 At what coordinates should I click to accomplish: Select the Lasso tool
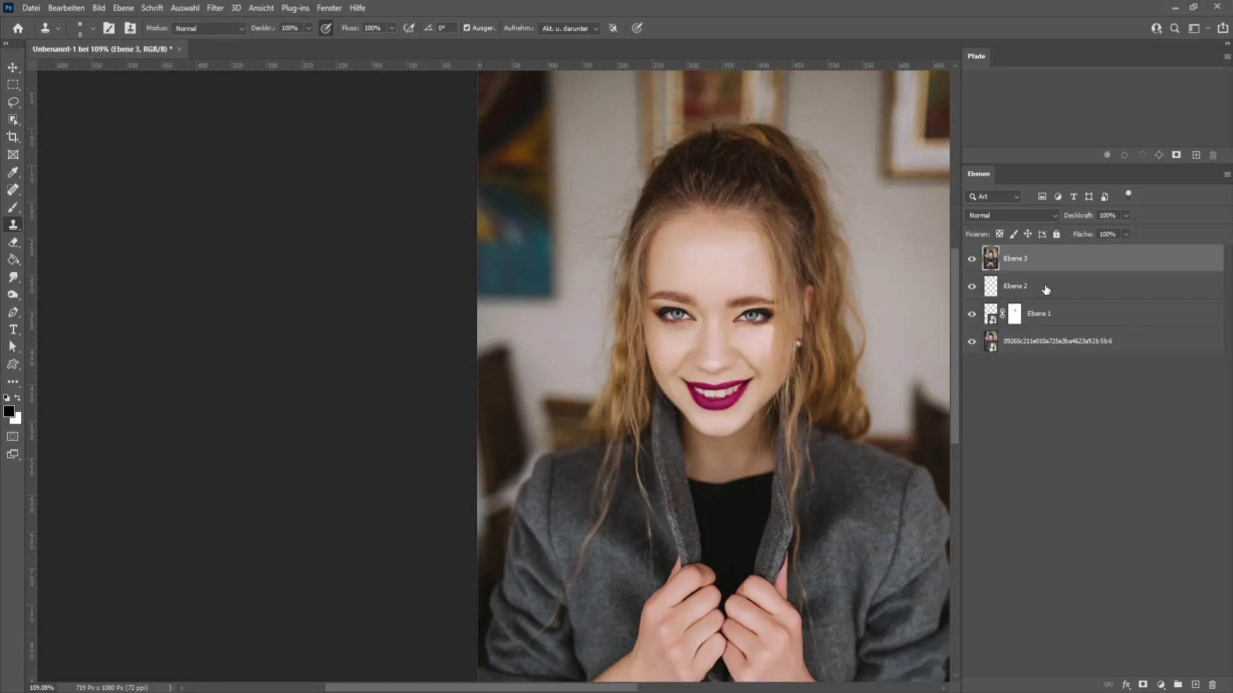click(x=13, y=101)
